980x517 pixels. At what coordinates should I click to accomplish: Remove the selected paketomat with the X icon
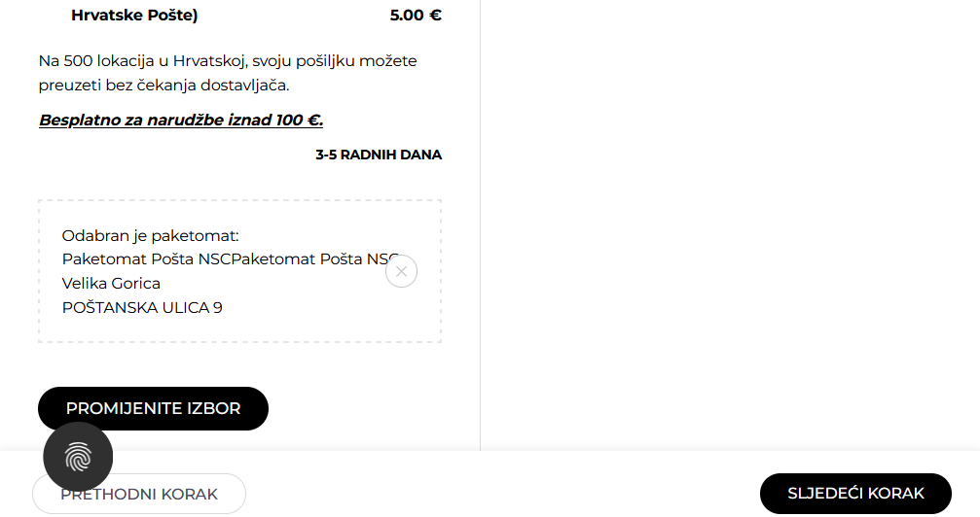pos(401,271)
